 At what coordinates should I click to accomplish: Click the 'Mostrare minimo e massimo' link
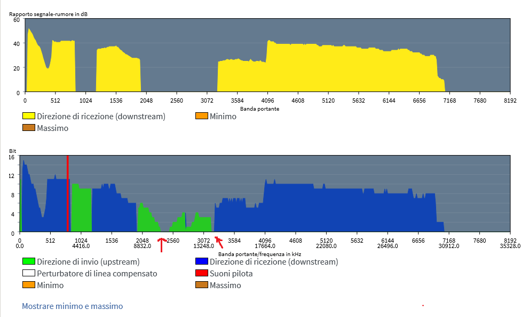(x=72, y=306)
